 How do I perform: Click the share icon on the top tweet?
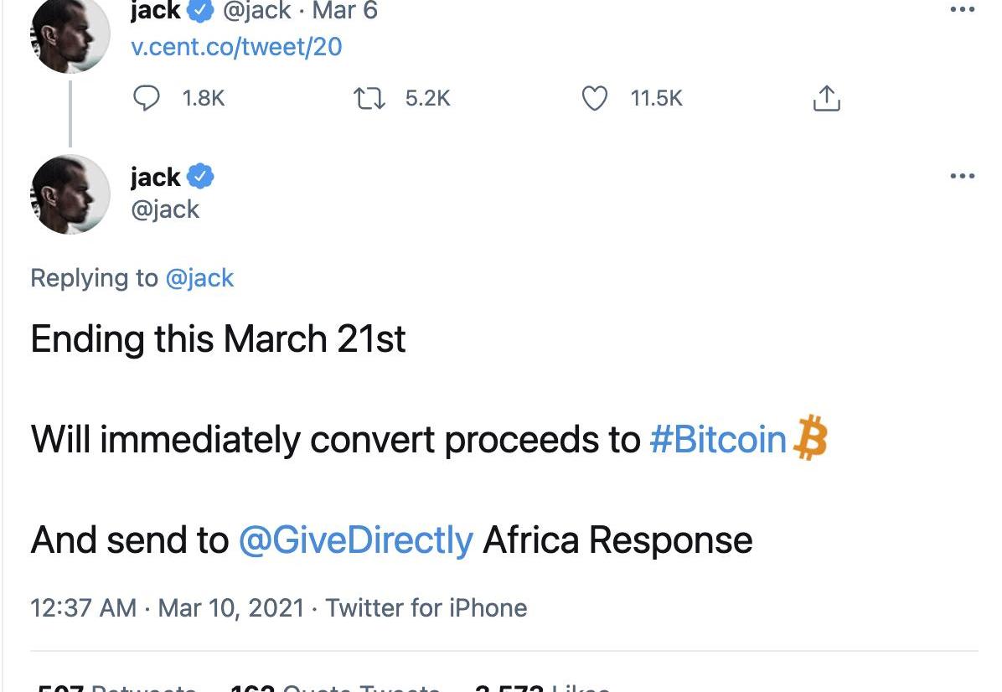pos(826,99)
